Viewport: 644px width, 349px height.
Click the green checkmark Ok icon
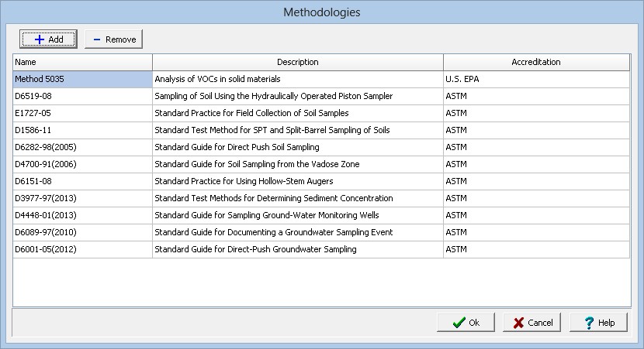pyautogui.click(x=459, y=323)
